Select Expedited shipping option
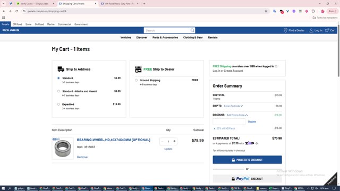 tap(58, 104)
